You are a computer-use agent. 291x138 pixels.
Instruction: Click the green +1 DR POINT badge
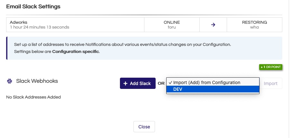click(x=271, y=67)
